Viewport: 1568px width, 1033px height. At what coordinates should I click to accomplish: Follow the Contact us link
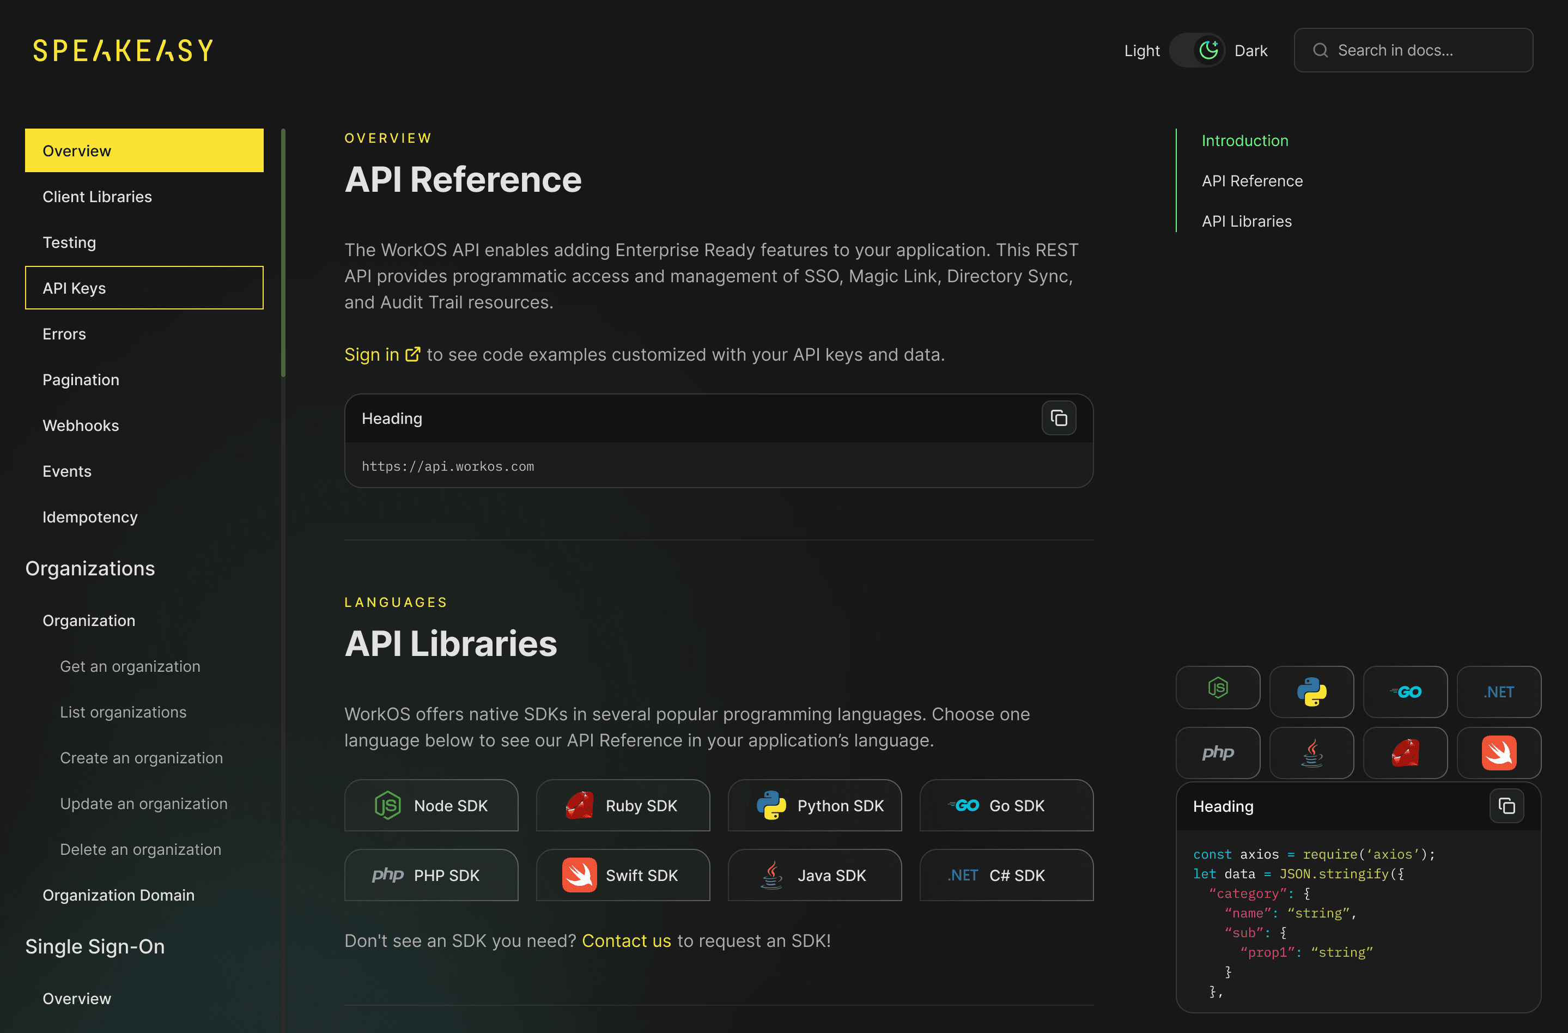[627, 941]
